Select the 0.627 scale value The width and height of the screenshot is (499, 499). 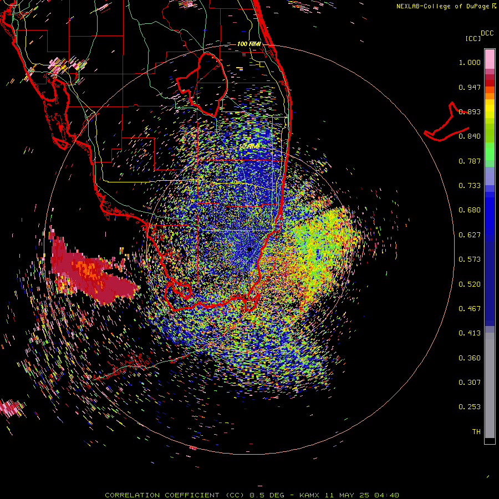[x=470, y=235]
